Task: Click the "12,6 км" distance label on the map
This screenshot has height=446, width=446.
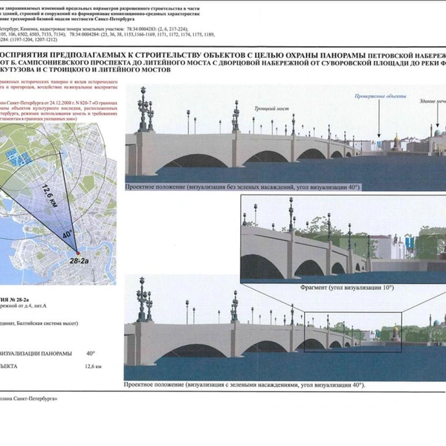Action: point(50,195)
